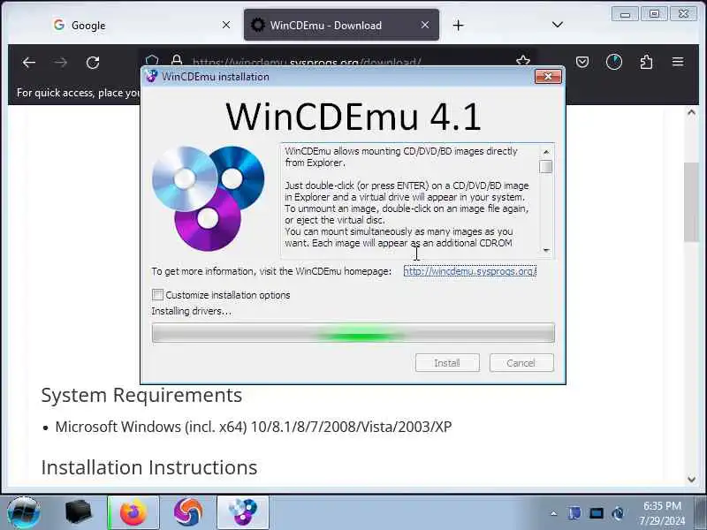Click the browser page scroll down arrow
The image size is (707, 530).
[x=691, y=480]
